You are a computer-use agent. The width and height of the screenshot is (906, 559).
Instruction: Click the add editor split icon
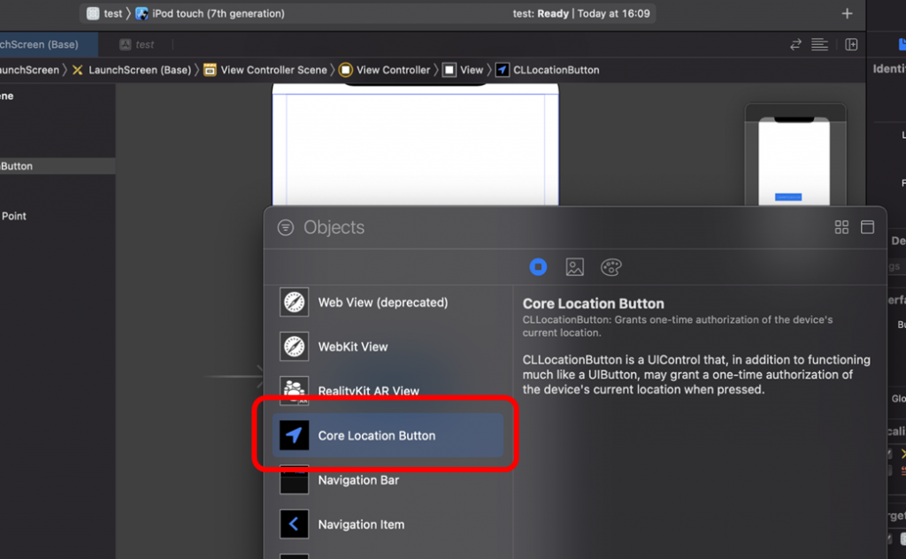pyautogui.click(x=851, y=44)
